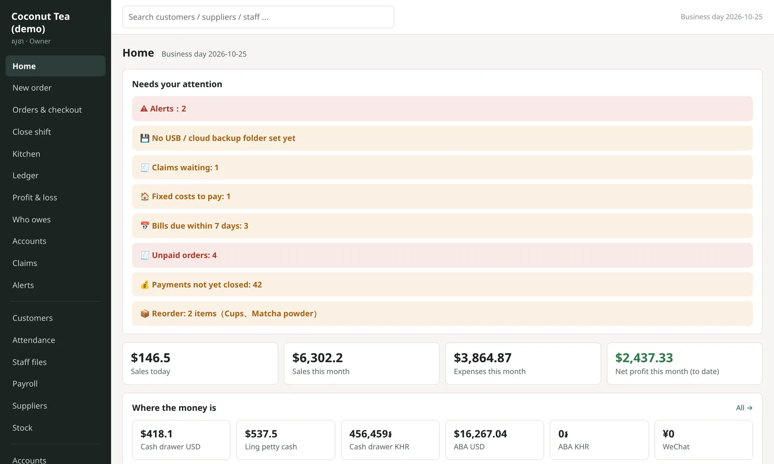Click the receipt icon beside Claims waiting
The height and width of the screenshot is (464, 774).
[x=145, y=168]
